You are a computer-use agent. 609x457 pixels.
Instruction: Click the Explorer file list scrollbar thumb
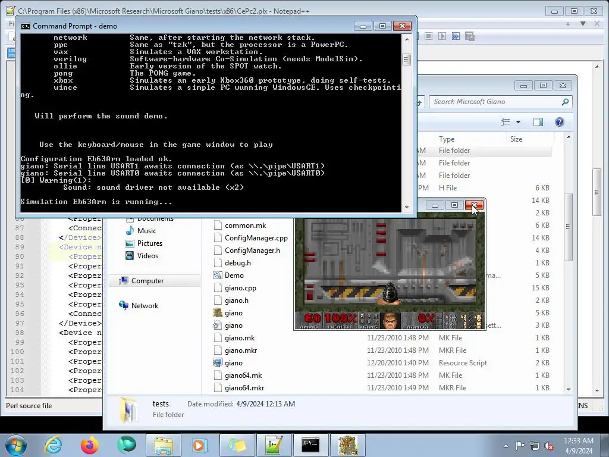click(x=568, y=227)
